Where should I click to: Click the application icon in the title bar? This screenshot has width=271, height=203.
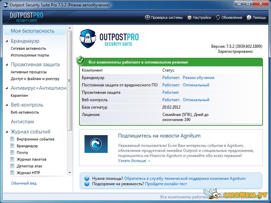click(x=5, y=5)
